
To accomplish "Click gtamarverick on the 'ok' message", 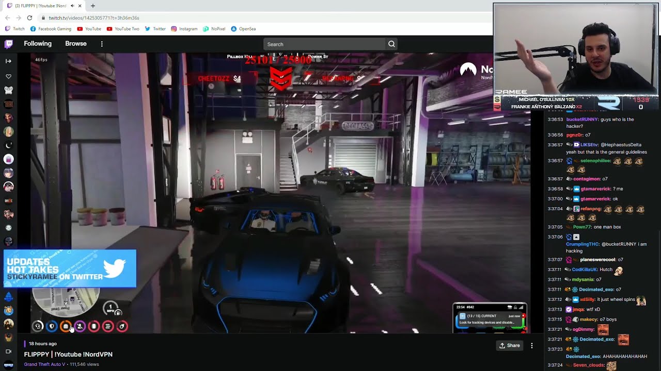I will pos(595,199).
